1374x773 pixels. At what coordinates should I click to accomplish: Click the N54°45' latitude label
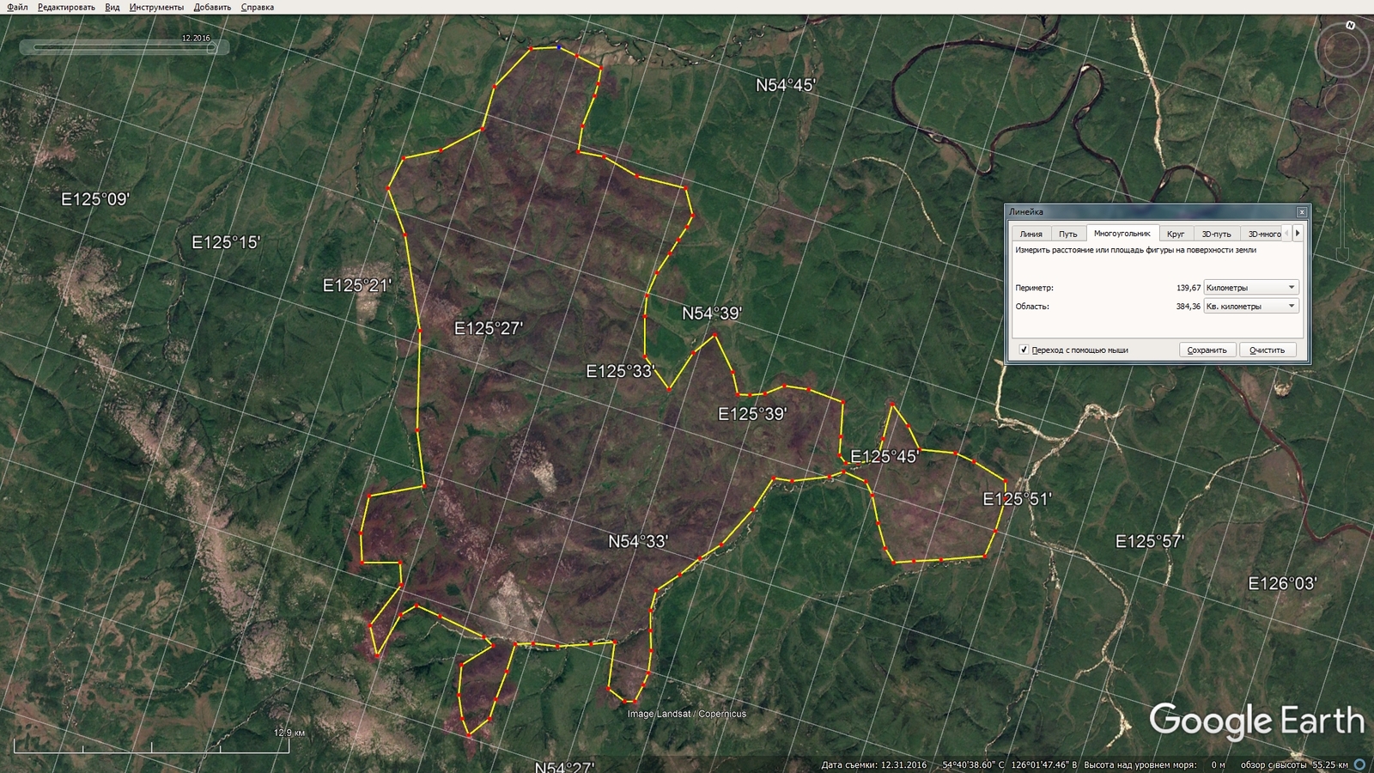pos(785,85)
